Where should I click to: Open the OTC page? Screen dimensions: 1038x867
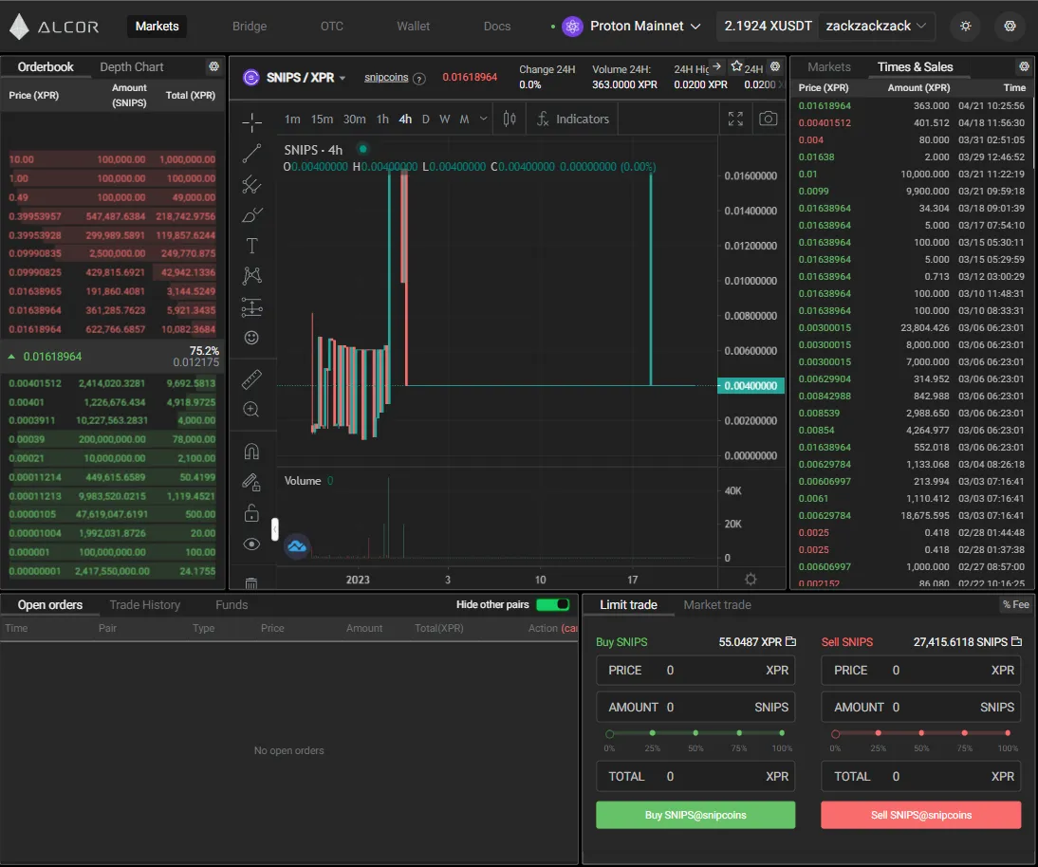(332, 27)
